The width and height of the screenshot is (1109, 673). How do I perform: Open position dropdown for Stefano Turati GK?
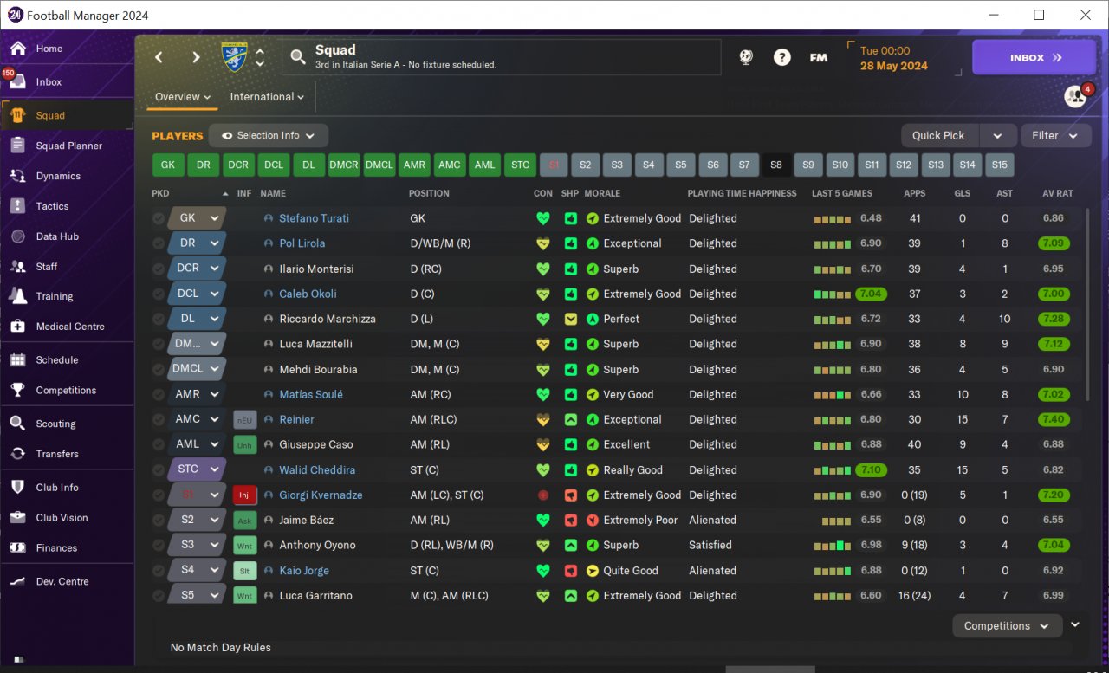pos(197,218)
